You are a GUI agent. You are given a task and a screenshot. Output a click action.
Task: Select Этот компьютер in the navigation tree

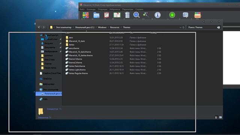pos(51,90)
